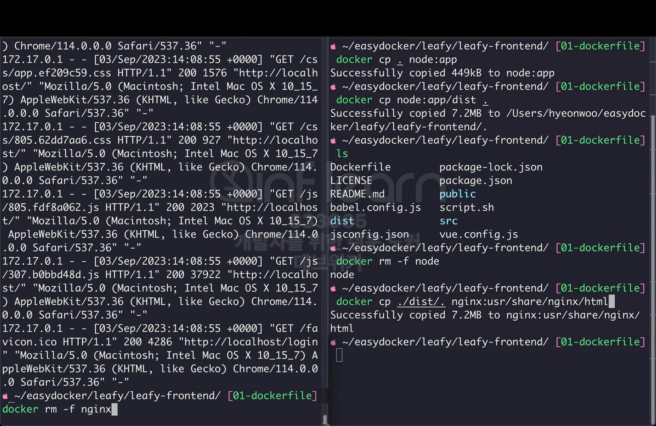
Task: Click the 'LICENSE' file name
Action: click(351, 181)
